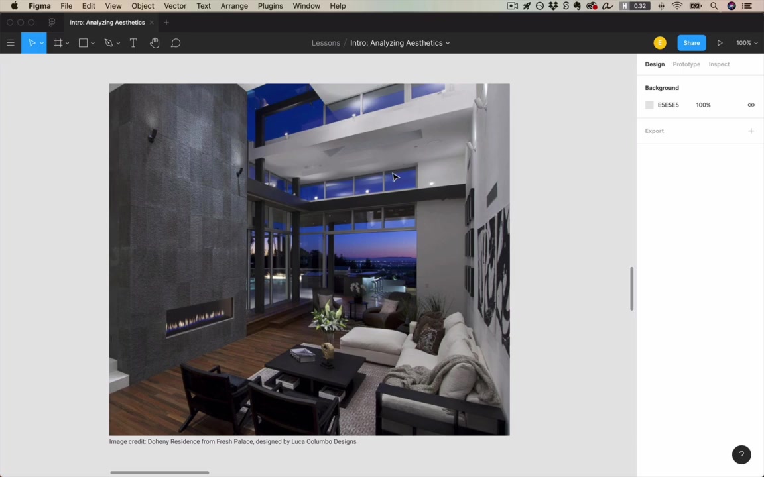The width and height of the screenshot is (764, 477).
Task: Select the living room image on canvas
Action: [x=310, y=260]
